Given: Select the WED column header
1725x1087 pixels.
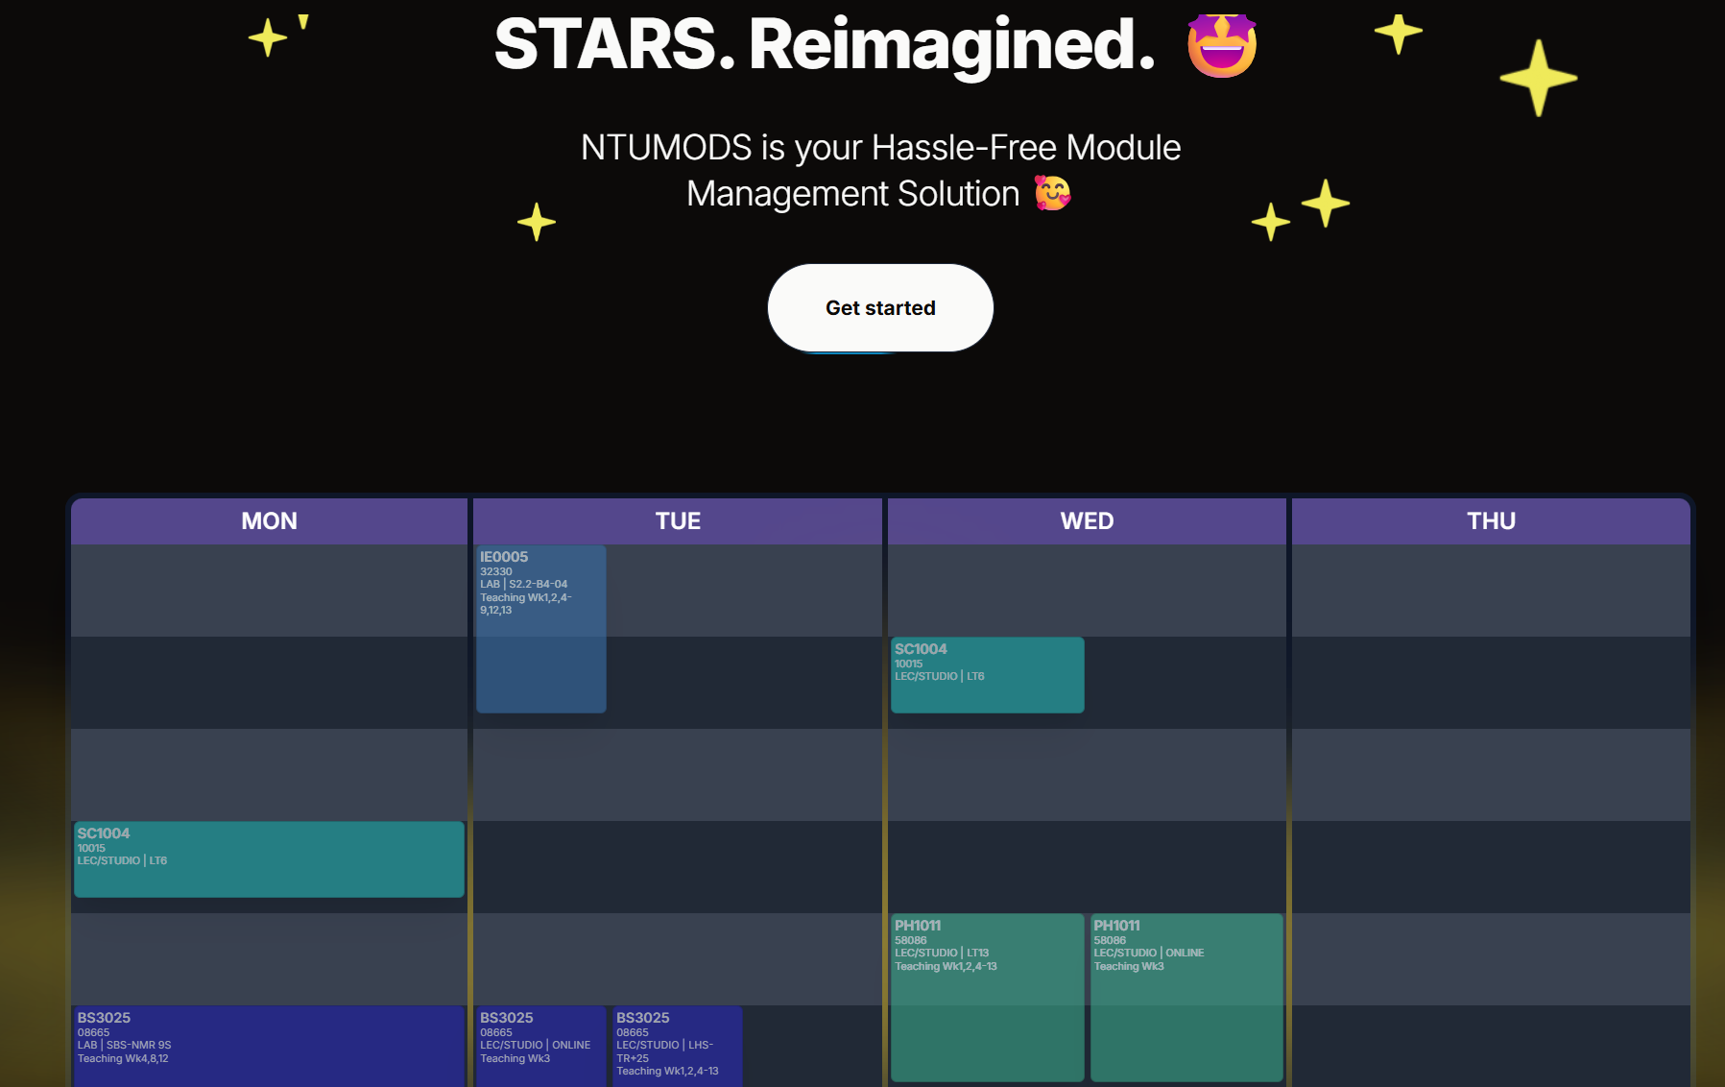Looking at the screenshot, I should 1087,521.
